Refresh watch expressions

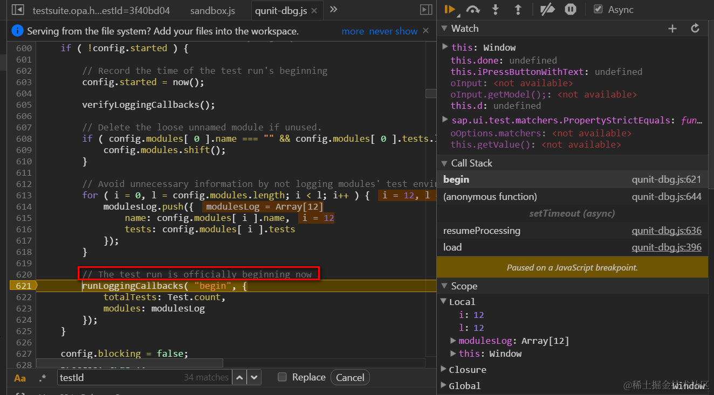pyautogui.click(x=695, y=29)
